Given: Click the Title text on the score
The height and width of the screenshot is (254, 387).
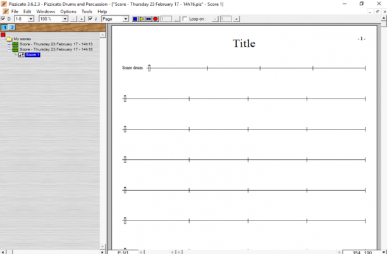Looking at the screenshot, I should coord(244,44).
